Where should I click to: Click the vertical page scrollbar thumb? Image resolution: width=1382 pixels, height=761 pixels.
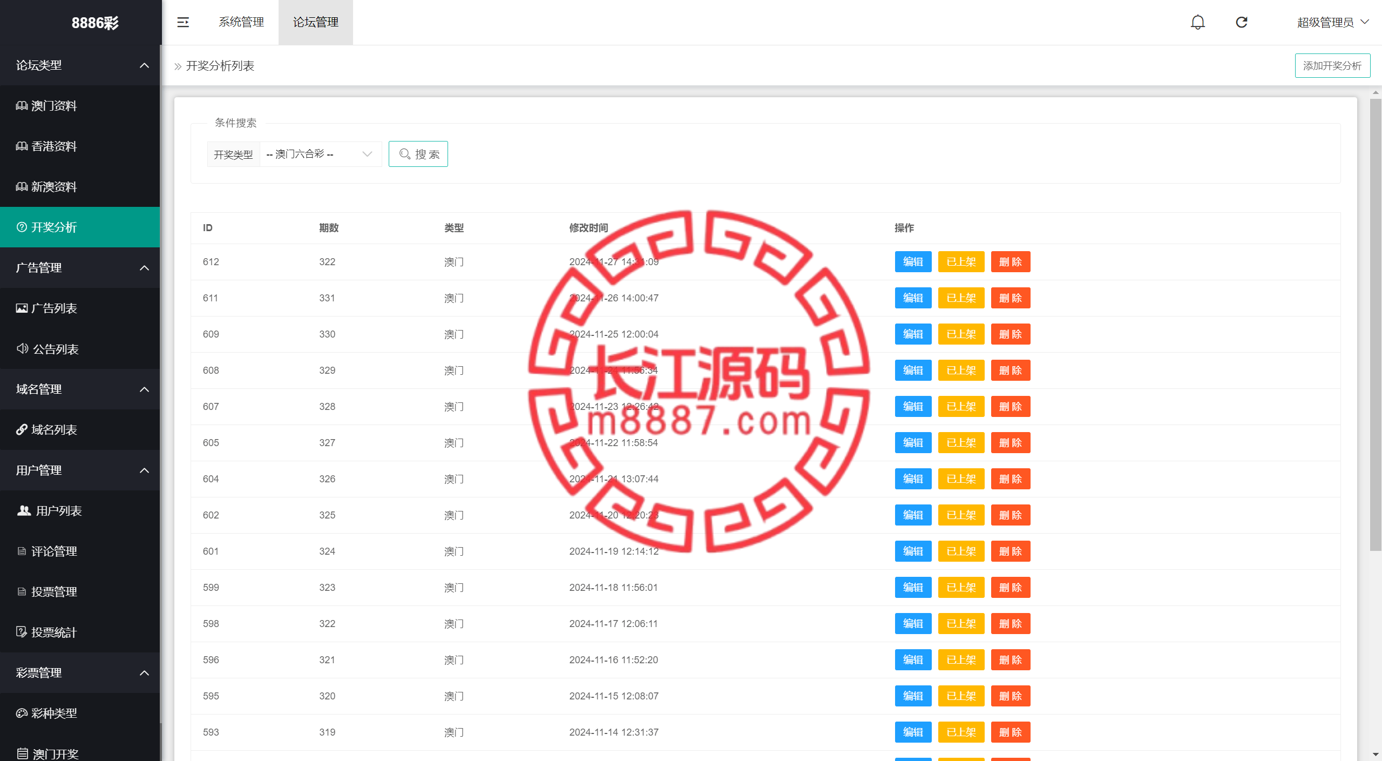pos(1376,324)
